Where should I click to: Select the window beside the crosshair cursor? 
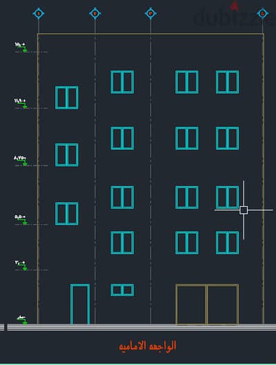[x=228, y=197]
